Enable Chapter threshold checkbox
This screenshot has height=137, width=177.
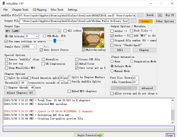coord(6,88)
